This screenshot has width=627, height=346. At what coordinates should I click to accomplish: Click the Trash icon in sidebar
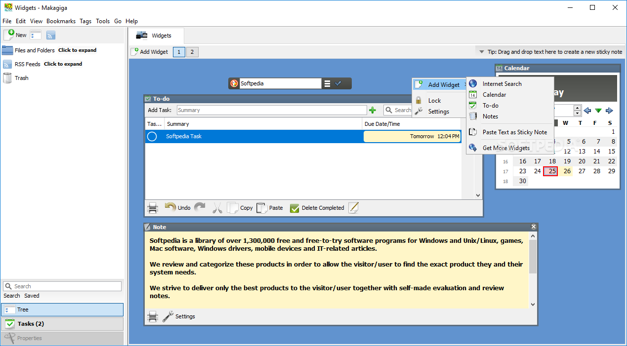pos(7,78)
